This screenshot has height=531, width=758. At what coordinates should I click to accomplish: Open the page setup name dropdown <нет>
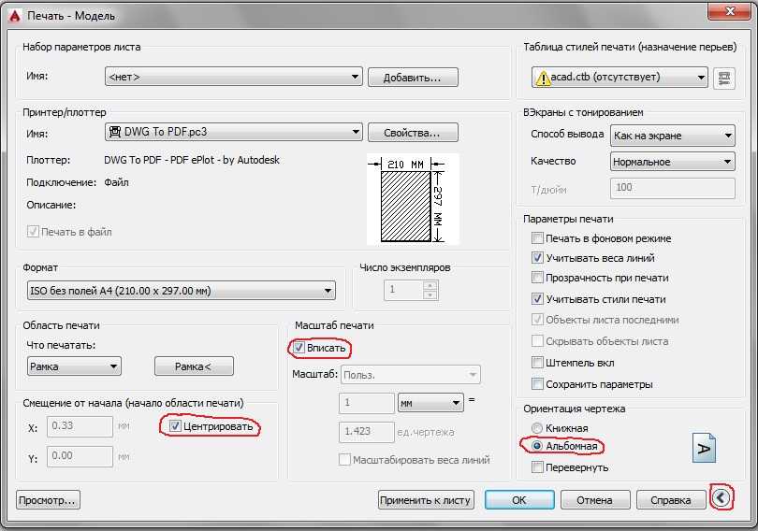234,77
